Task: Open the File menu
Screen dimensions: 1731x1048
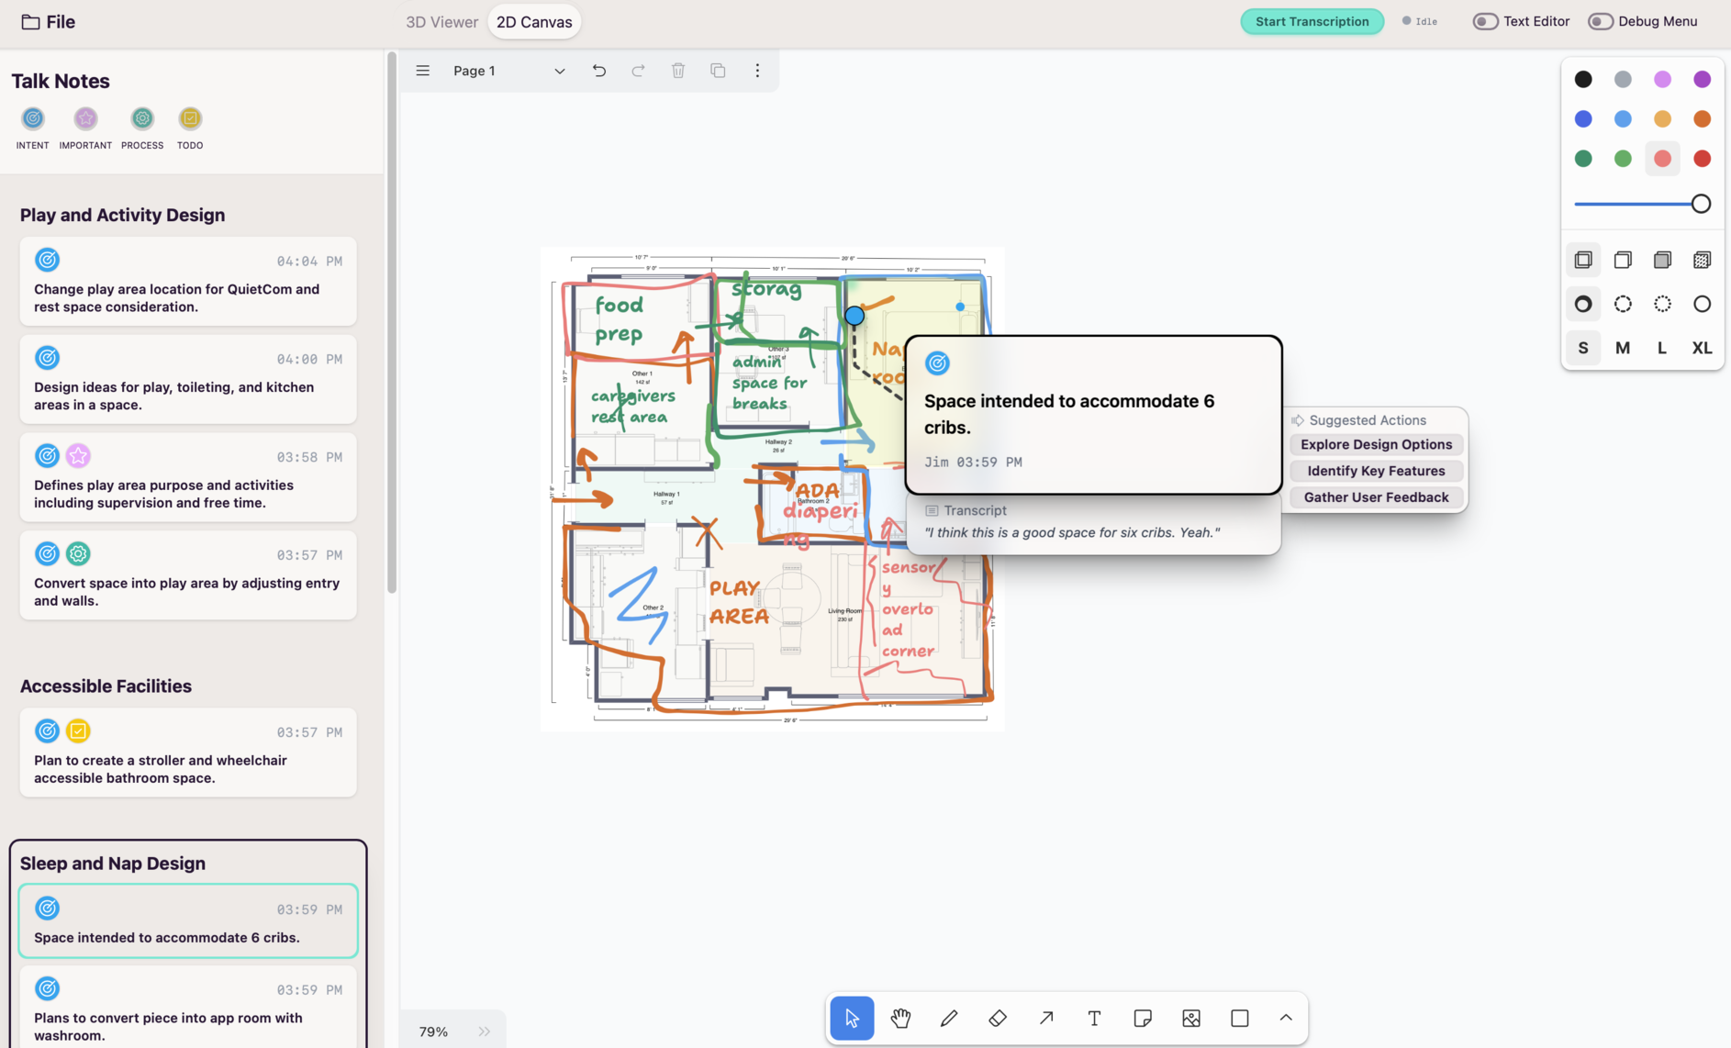Action: pyautogui.click(x=49, y=22)
